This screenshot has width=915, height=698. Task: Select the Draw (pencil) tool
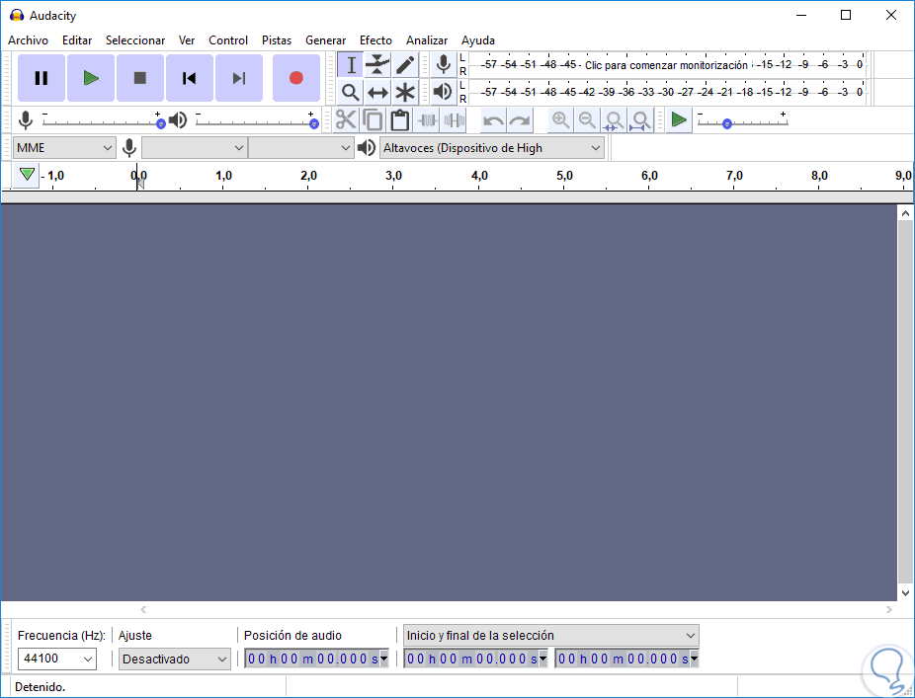tap(405, 65)
